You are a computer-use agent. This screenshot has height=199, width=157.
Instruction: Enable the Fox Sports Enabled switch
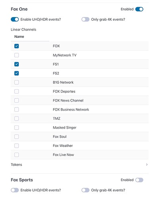pos(139,180)
